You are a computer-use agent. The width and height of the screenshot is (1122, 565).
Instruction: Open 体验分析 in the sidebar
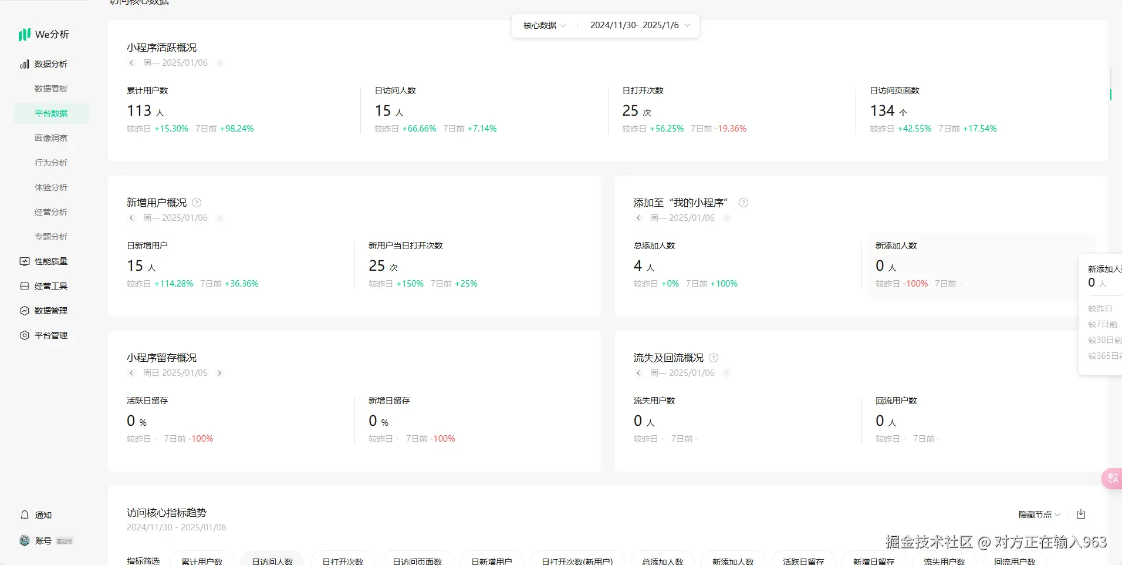(52, 187)
